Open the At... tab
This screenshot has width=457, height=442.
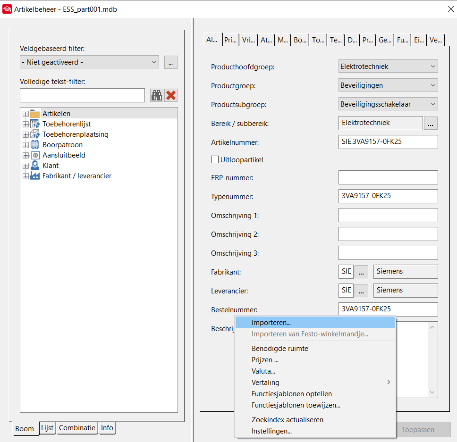point(266,40)
